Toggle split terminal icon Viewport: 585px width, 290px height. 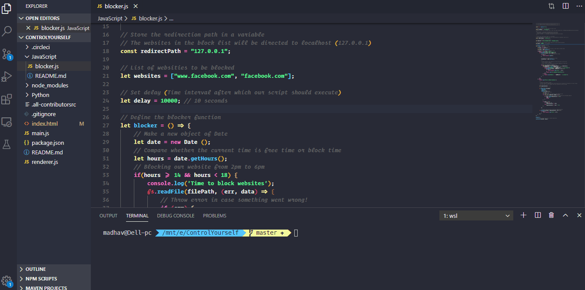coord(538,215)
